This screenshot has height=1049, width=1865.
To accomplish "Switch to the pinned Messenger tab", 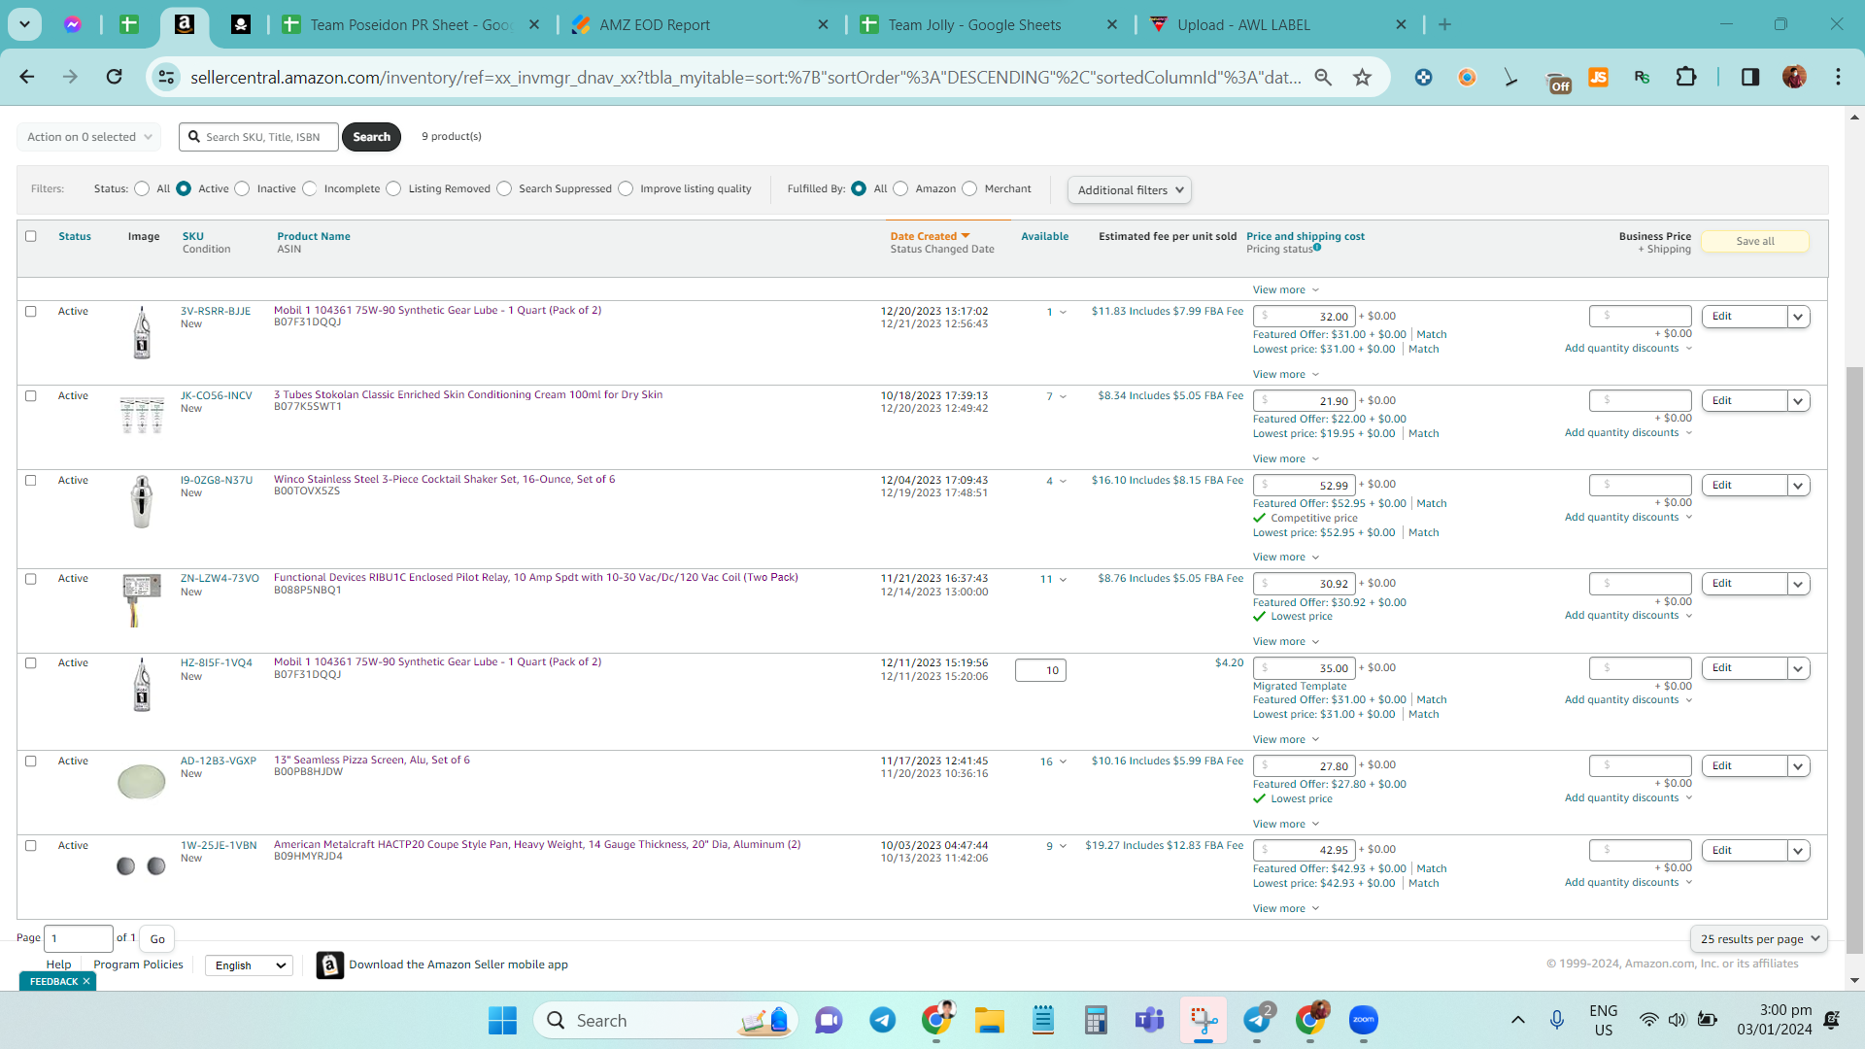I will pyautogui.click(x=73, y=24).
